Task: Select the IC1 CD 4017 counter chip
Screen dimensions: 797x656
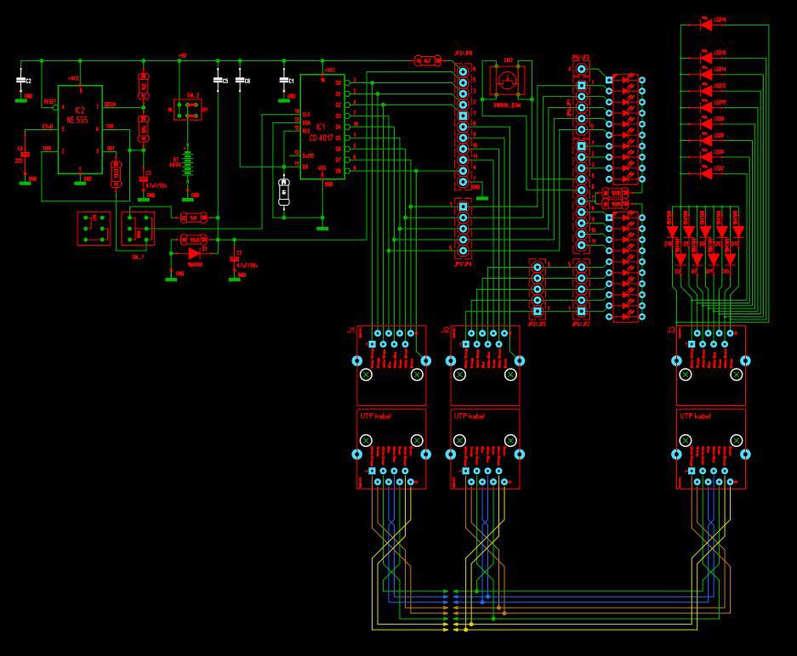Action: coord(322,127)
